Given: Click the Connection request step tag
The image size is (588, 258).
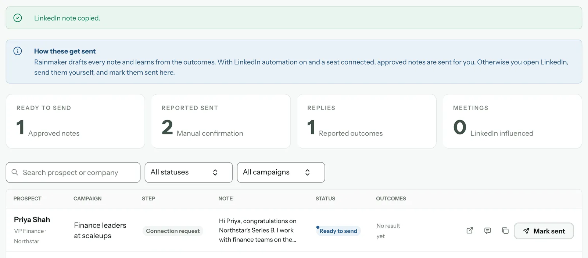Looking at the screenshot, I should 173,231.
